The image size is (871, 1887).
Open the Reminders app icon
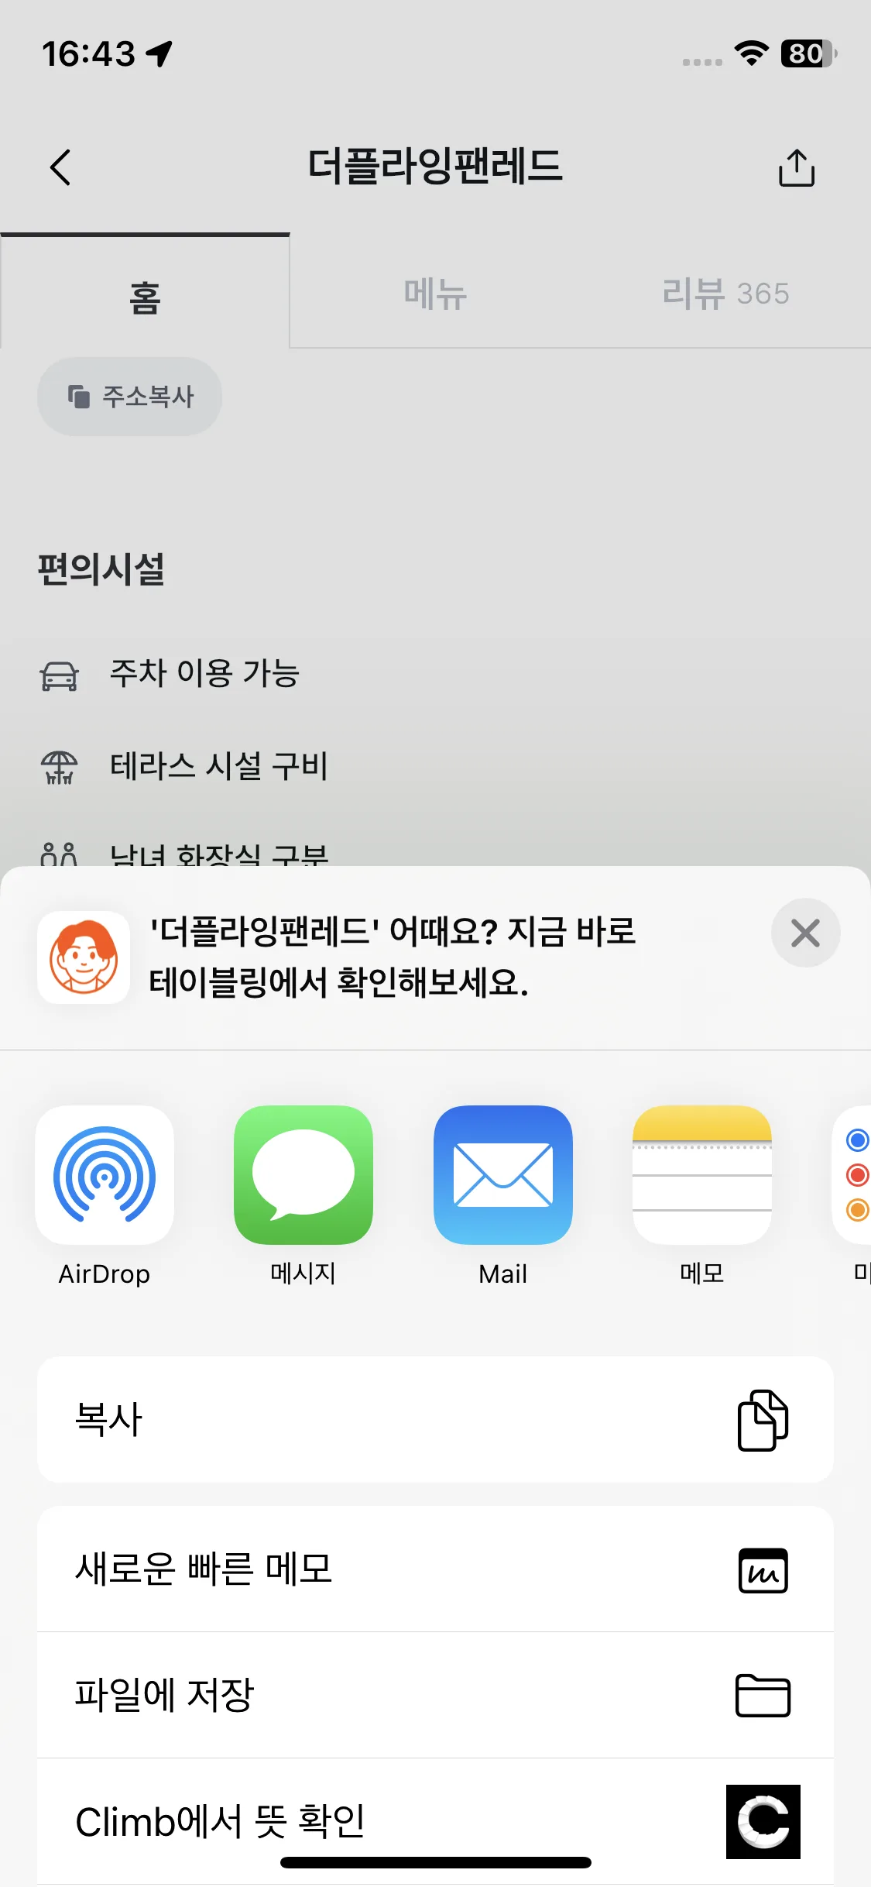(853, 1175)
